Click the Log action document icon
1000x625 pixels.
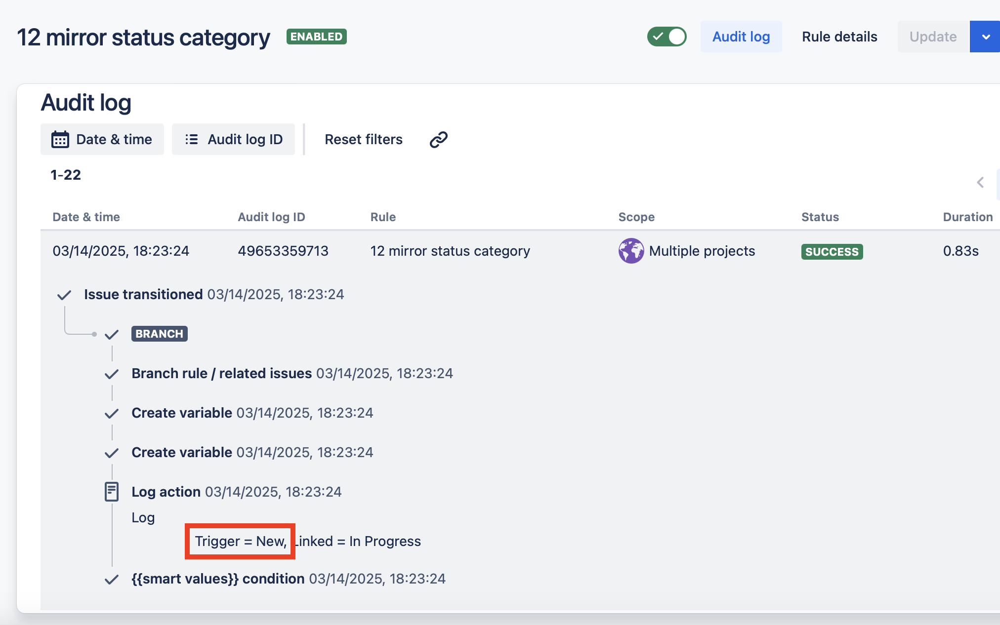[x=112, y=492]
